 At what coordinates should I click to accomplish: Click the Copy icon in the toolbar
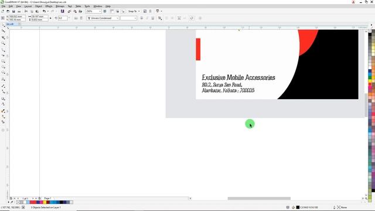coord(32,11)
